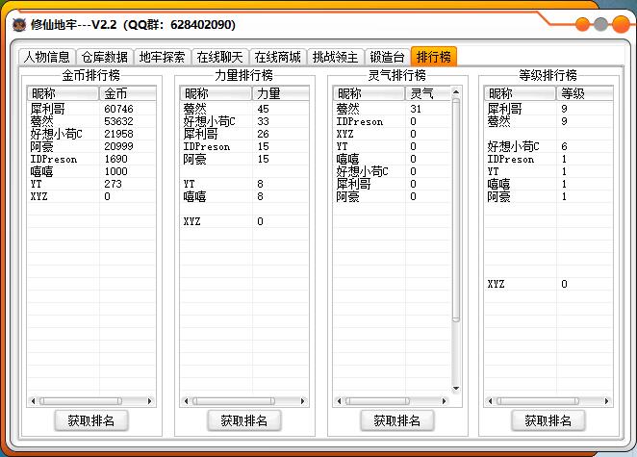Go to the 地牢探索 tab

click(162, 57)
